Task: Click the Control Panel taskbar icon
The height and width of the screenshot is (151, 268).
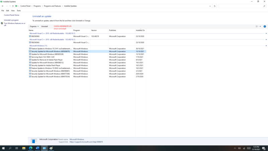Action: point(44,148)
